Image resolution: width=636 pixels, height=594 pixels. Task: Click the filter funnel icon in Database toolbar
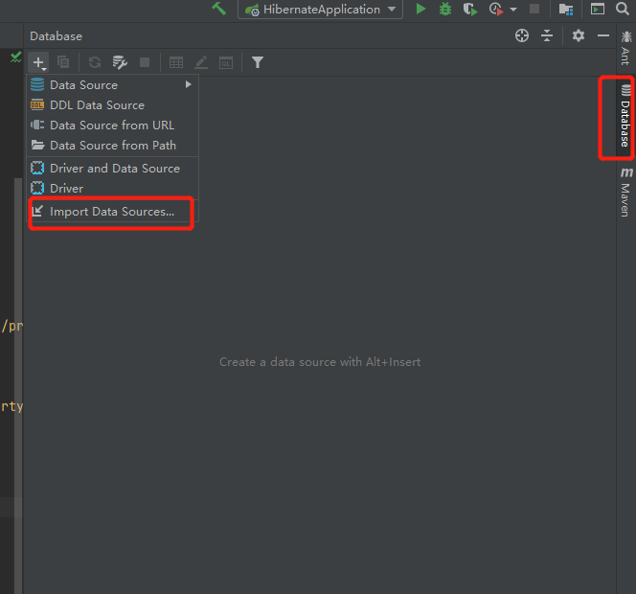tap(258, 62)
